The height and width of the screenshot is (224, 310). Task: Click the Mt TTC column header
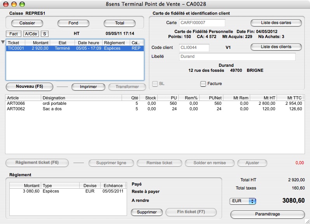(x=291, y=98)
